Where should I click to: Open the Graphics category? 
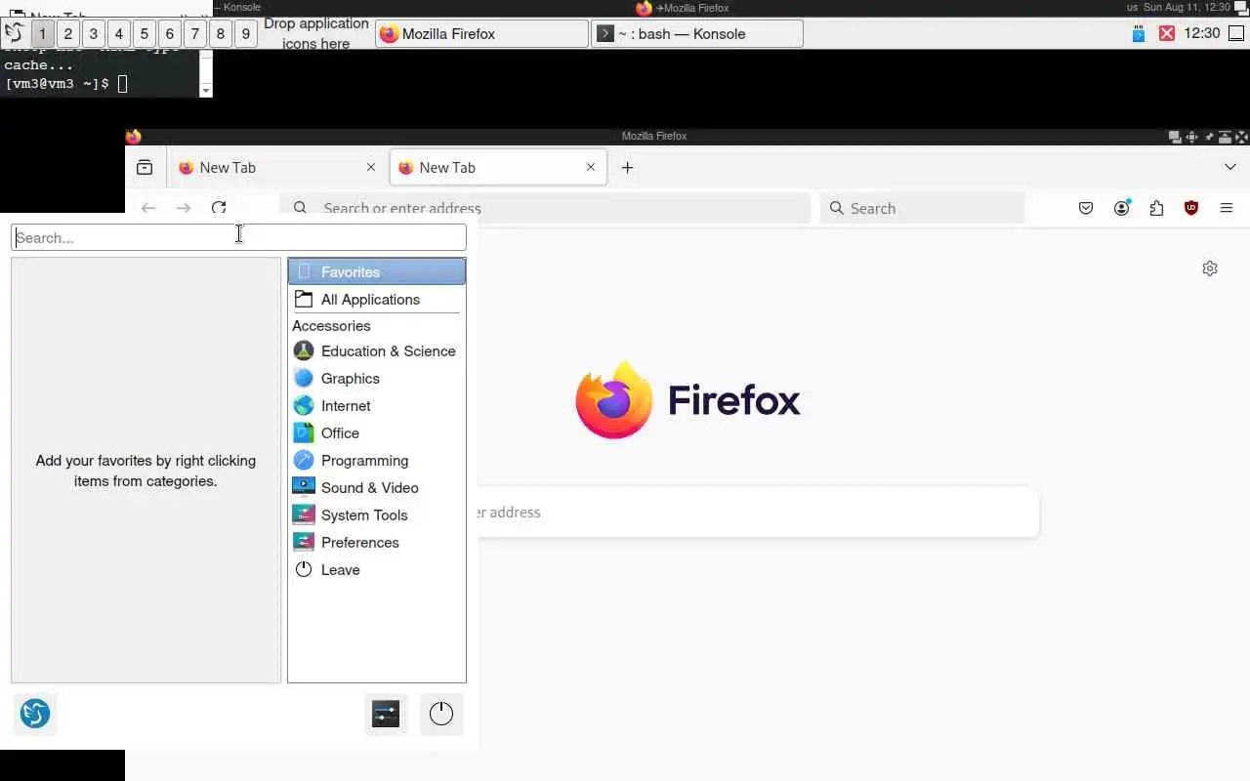pyautogui.click(x=377, y=379)
